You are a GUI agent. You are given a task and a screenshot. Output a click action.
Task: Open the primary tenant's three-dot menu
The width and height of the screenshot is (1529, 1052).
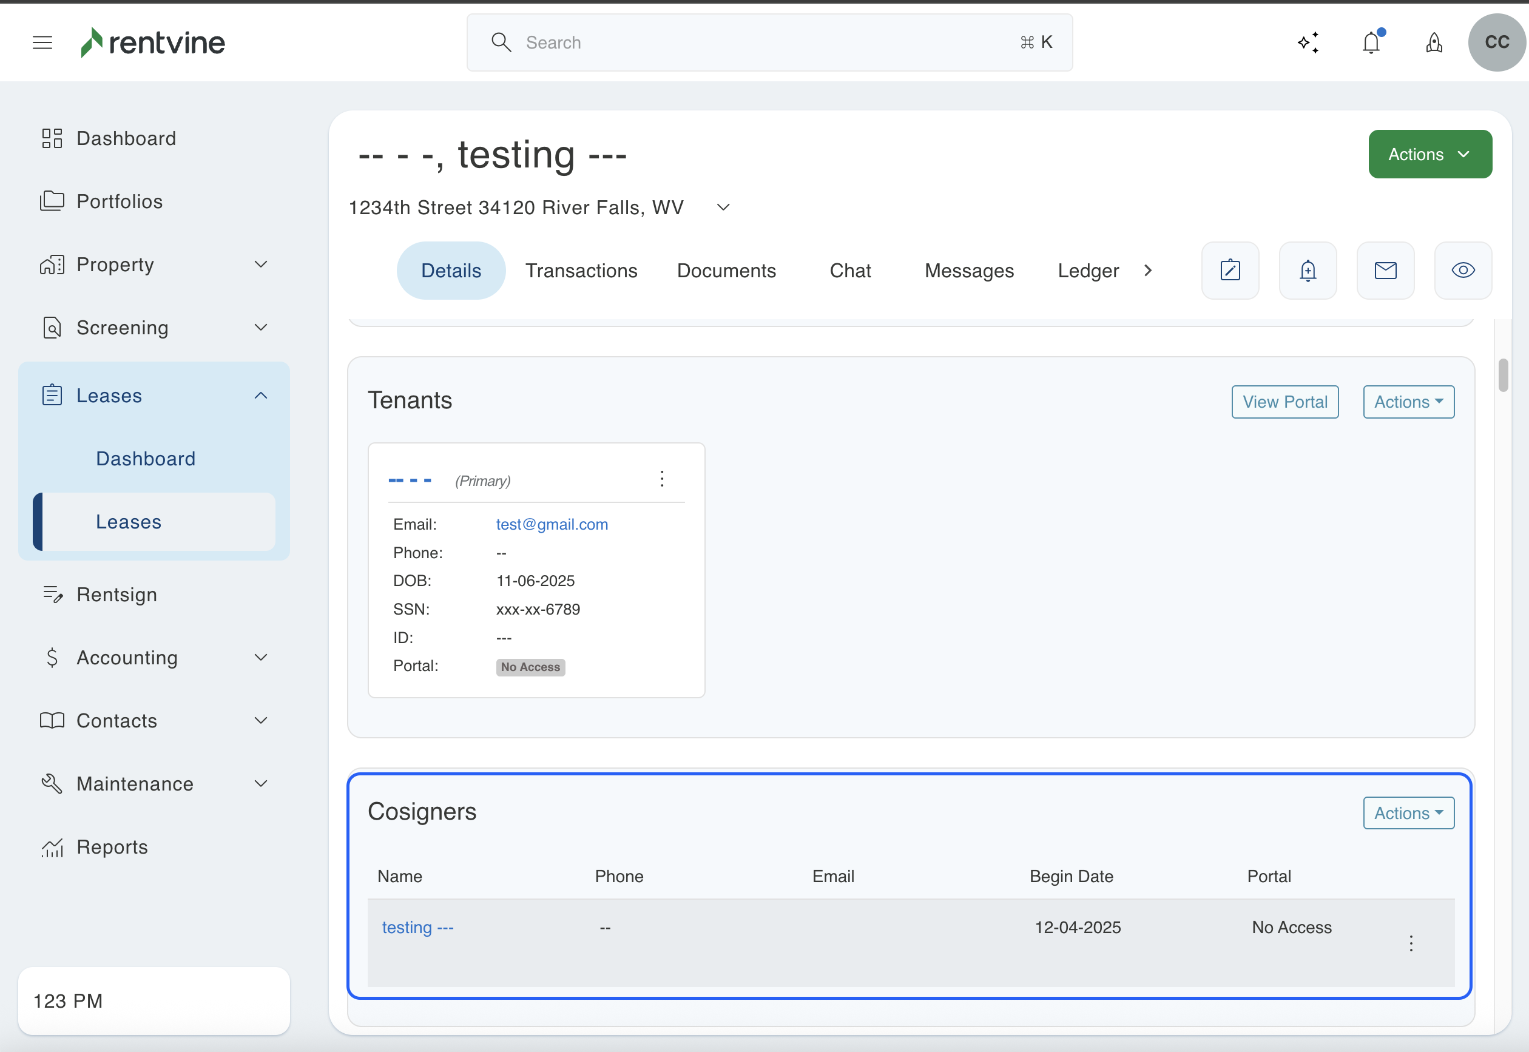[x=662, y=479]
